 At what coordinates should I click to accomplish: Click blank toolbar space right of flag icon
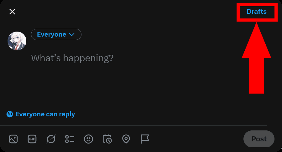pyautogui.click(x=196, y=139)
